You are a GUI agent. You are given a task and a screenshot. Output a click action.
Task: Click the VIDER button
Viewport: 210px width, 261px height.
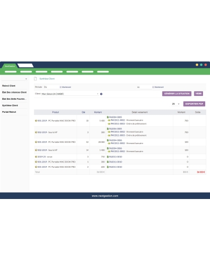click(x=199, y=94)
